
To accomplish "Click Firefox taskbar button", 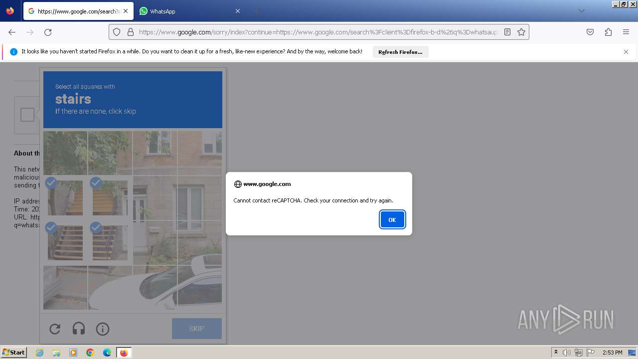I will [x=124, y=353].
